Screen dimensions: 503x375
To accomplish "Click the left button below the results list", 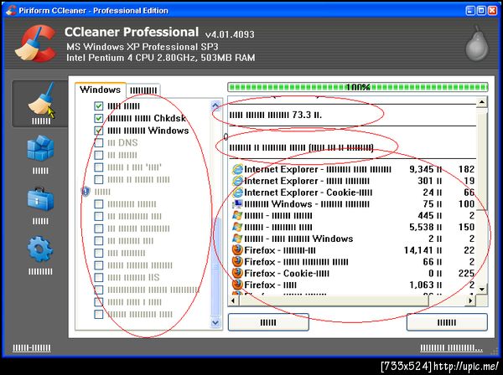I will click(268, 322).
